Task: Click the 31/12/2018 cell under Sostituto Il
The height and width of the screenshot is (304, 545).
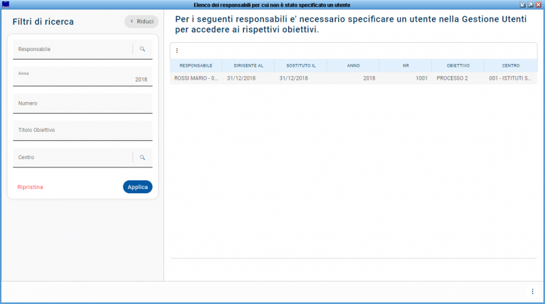Action: click(300, 78)
